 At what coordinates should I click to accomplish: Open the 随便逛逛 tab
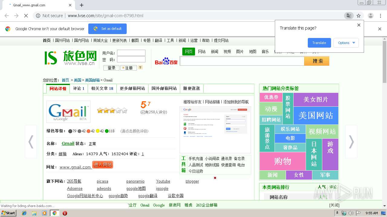click(192, 89)
